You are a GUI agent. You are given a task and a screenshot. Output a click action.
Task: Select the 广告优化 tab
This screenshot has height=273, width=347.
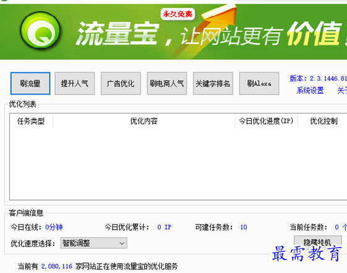point(121,83)
